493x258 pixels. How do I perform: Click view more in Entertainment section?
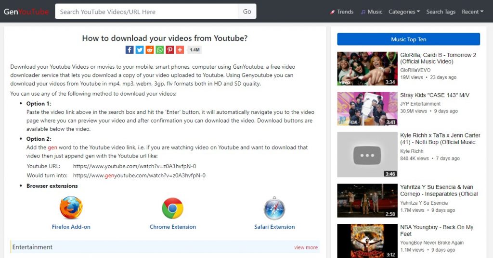(306, 247)
